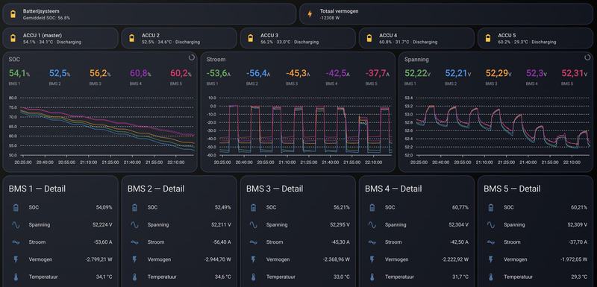Click BMS 1 Detail Temperatuur thermometer icon
The width and height of the screenshot is (597, 287).
point(16,277)
